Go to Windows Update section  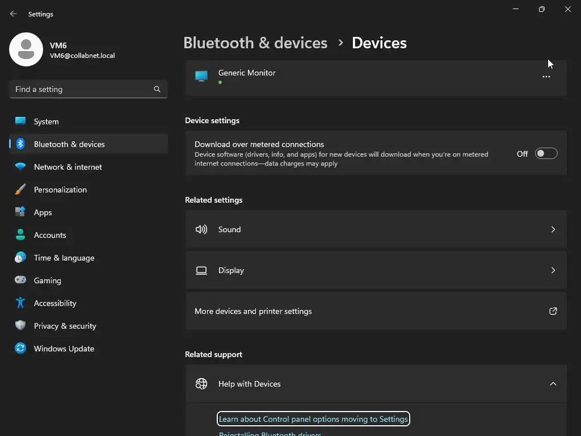click(x=64, y=349)
